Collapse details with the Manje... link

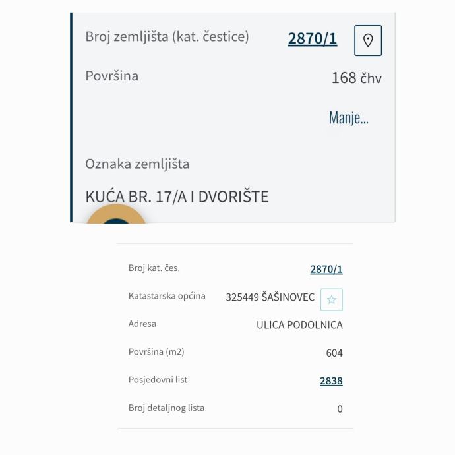[x=348, y=118]
